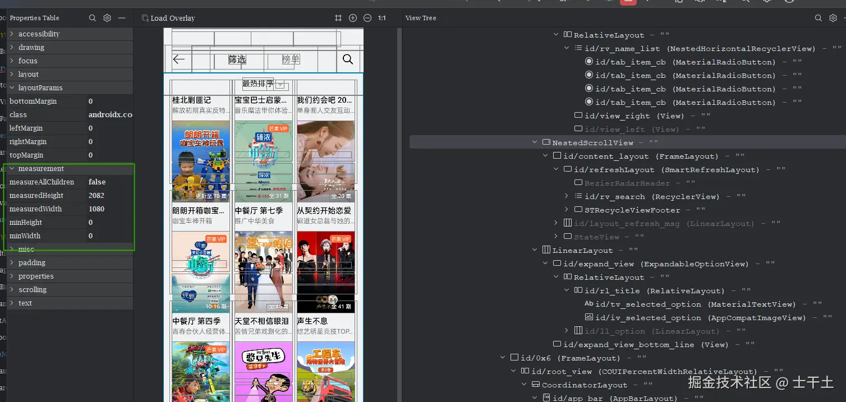
Task: Zoom to fit the layout preview
Action: click(x=338, y=18)
